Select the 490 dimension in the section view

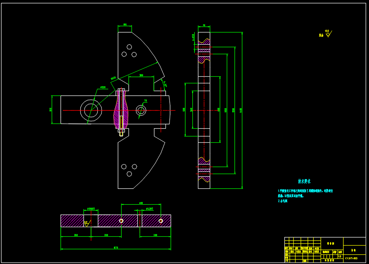coord(141,203)
